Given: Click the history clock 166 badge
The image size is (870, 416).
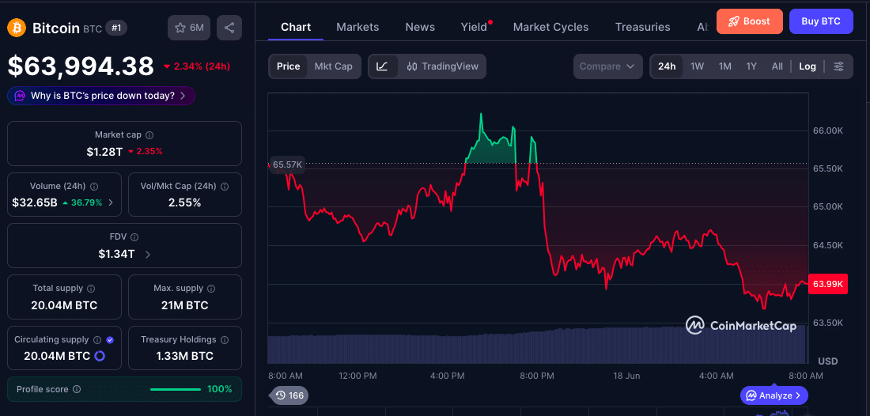Looking at the screenshot, I should pyautogui.click(x=289, y=395).
